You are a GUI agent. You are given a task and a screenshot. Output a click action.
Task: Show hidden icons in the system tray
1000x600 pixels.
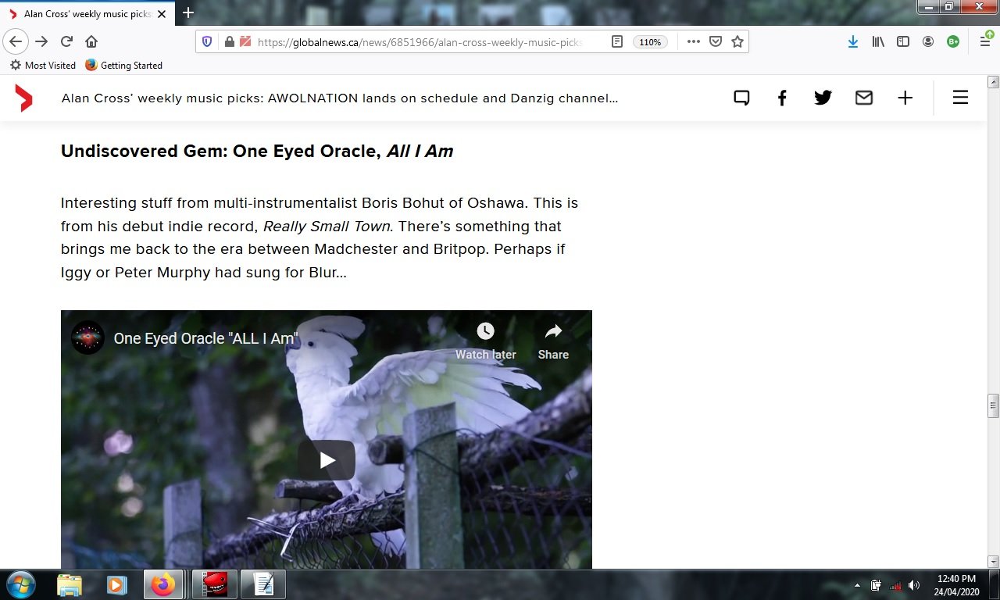(x=857, y=584)
